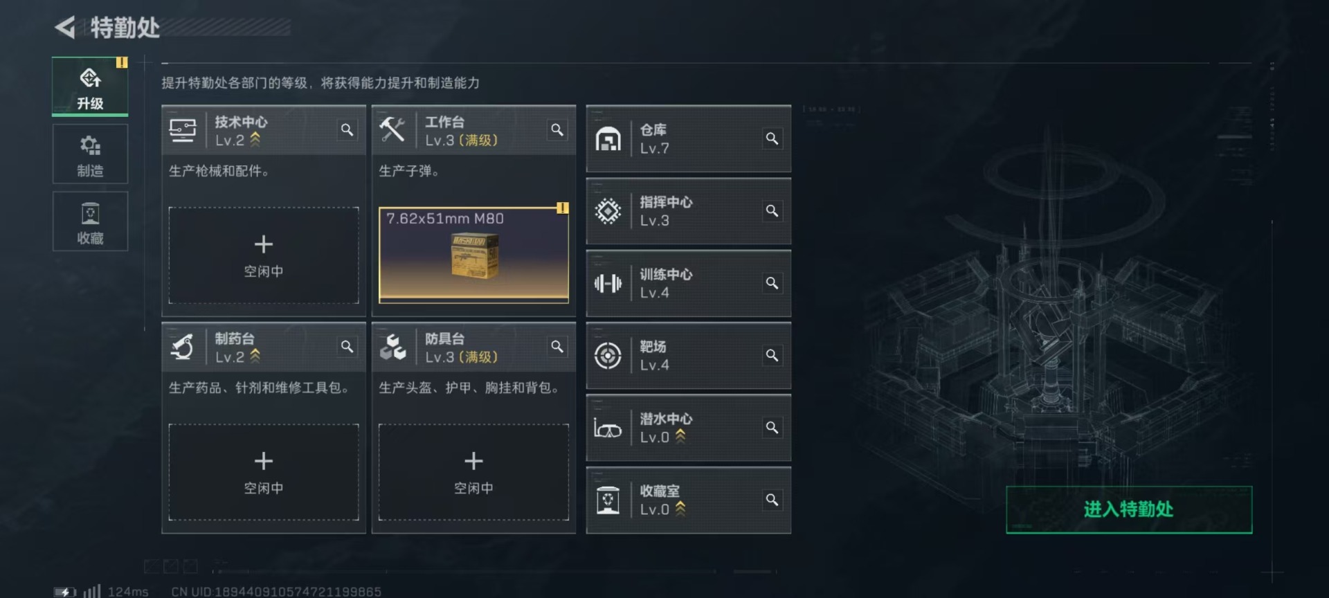Add production to idle 制药台 slot

click(x=264, y=472)
